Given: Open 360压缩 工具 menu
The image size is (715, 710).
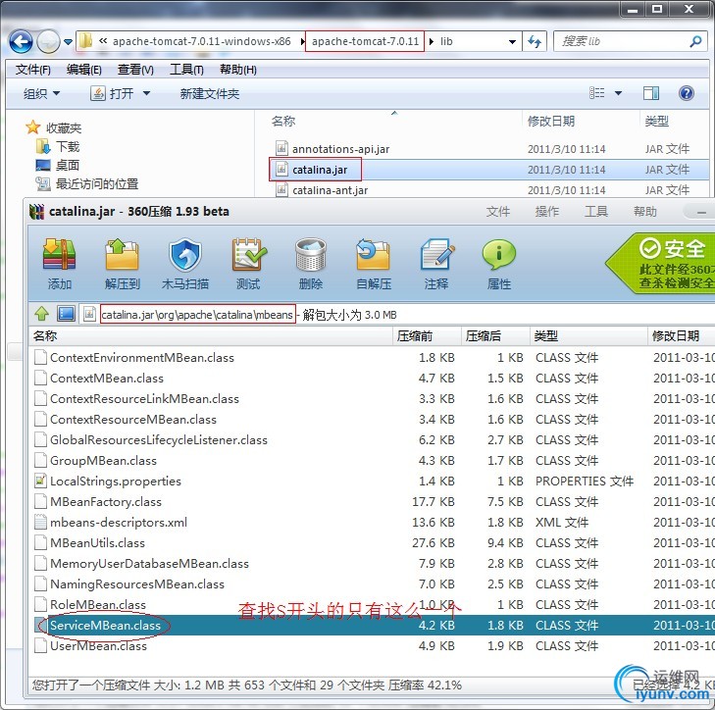Looking at the screenshot, I should click(x=596, y=212).
